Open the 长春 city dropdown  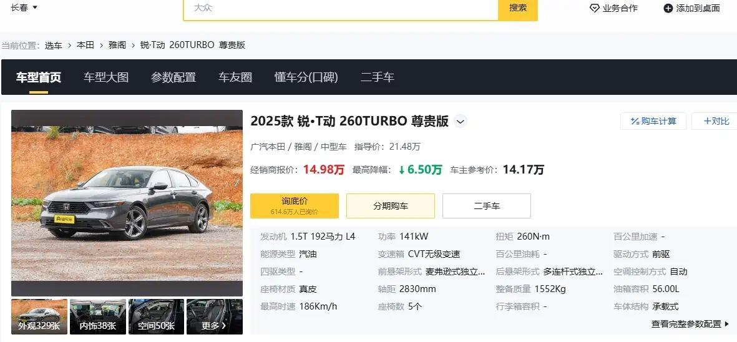pos(24,7)
